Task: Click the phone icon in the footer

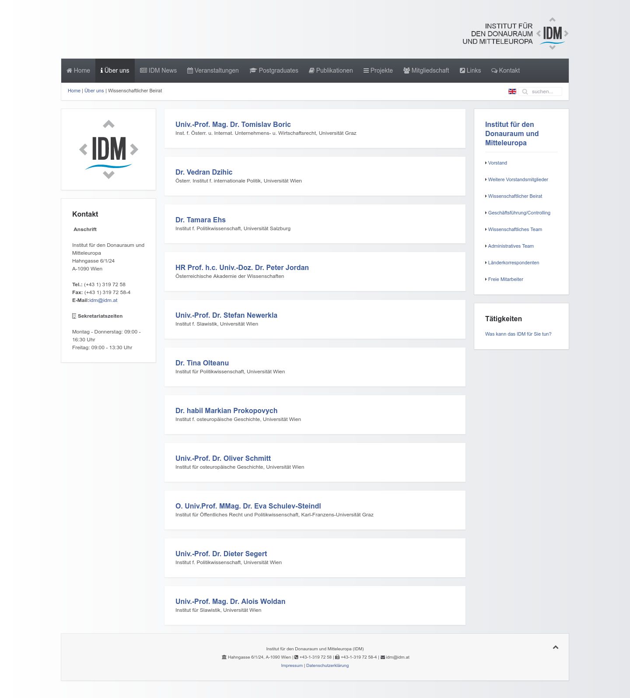Action: [x=296, y=657]
